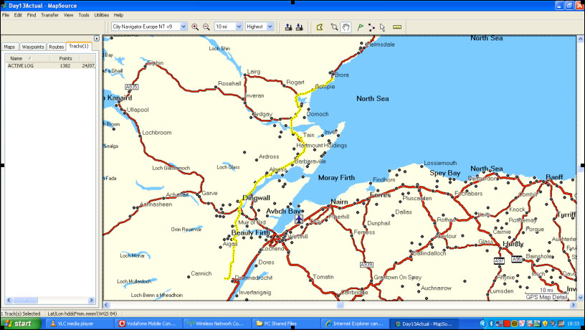Open the Edit menu
Viewport: 585px width, 330px height.
tap(18, 15)
